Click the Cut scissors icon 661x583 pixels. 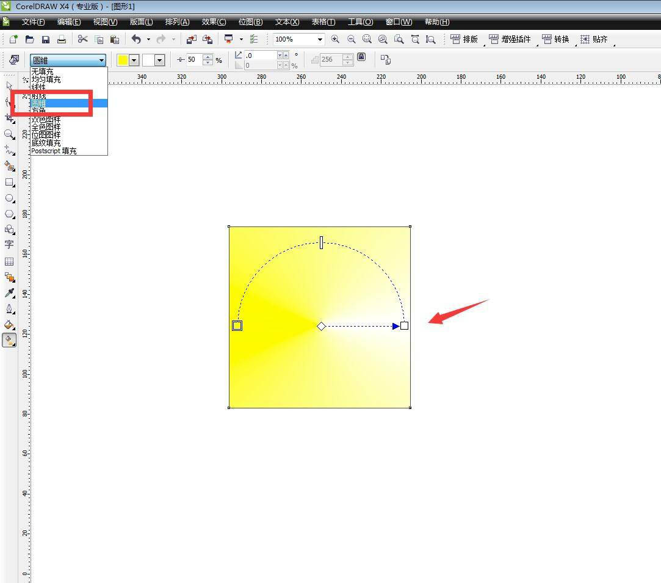click(x=82, y=39)
